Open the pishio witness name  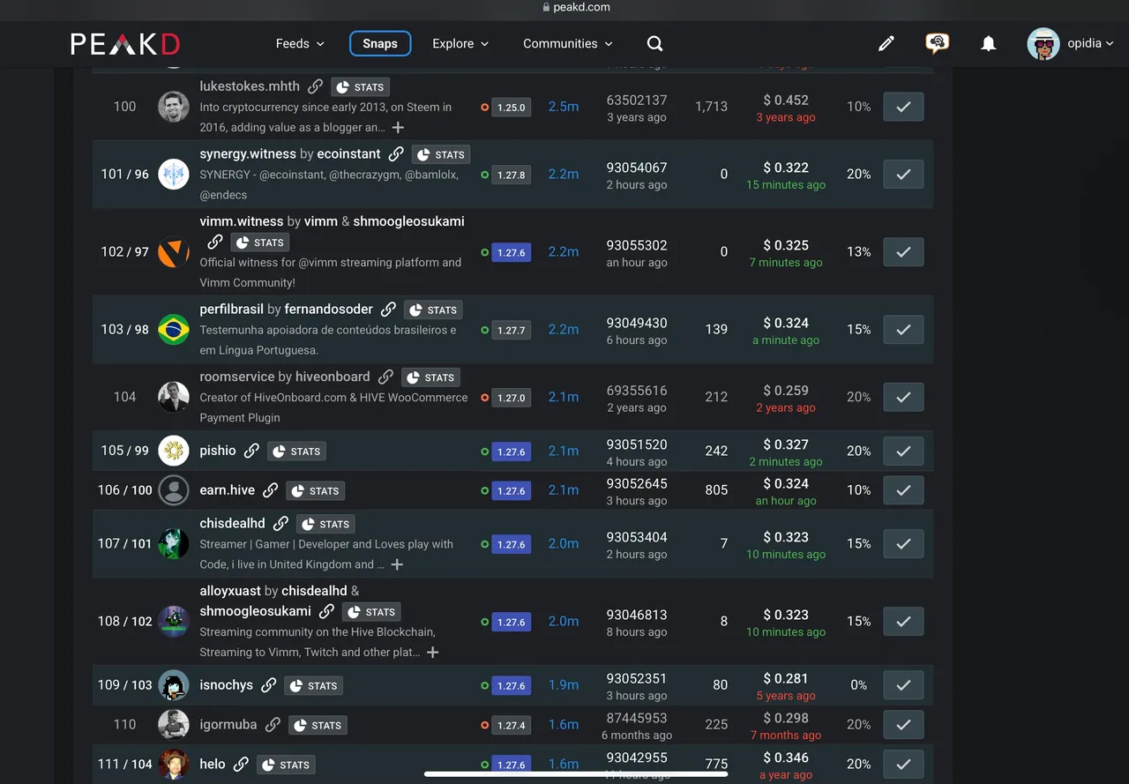pos(218,451)
